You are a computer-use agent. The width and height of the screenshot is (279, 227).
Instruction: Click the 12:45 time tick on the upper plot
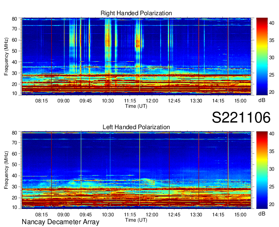(x=174, y=101)
